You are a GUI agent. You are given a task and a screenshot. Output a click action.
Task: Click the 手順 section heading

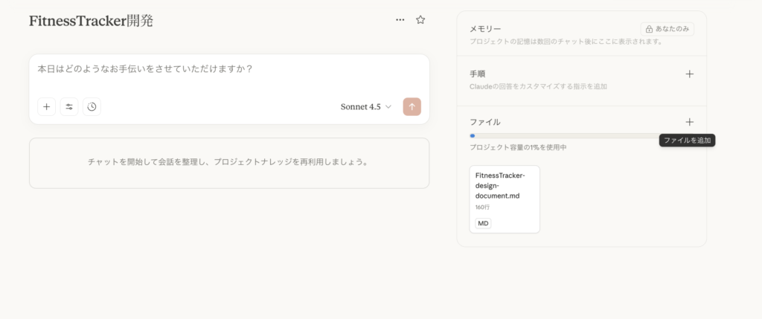(477, 74)
